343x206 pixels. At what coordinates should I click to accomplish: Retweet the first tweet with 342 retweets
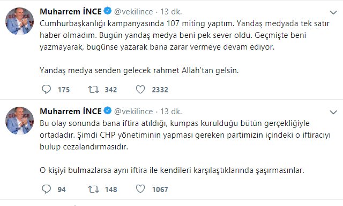(93, 89)
